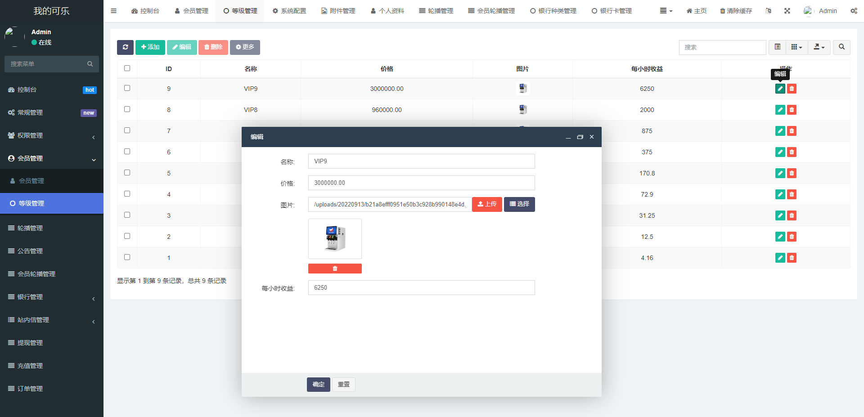Click the red delete icon for VIP8 row
Screen dimensions: 864x417
coord(792,110)
